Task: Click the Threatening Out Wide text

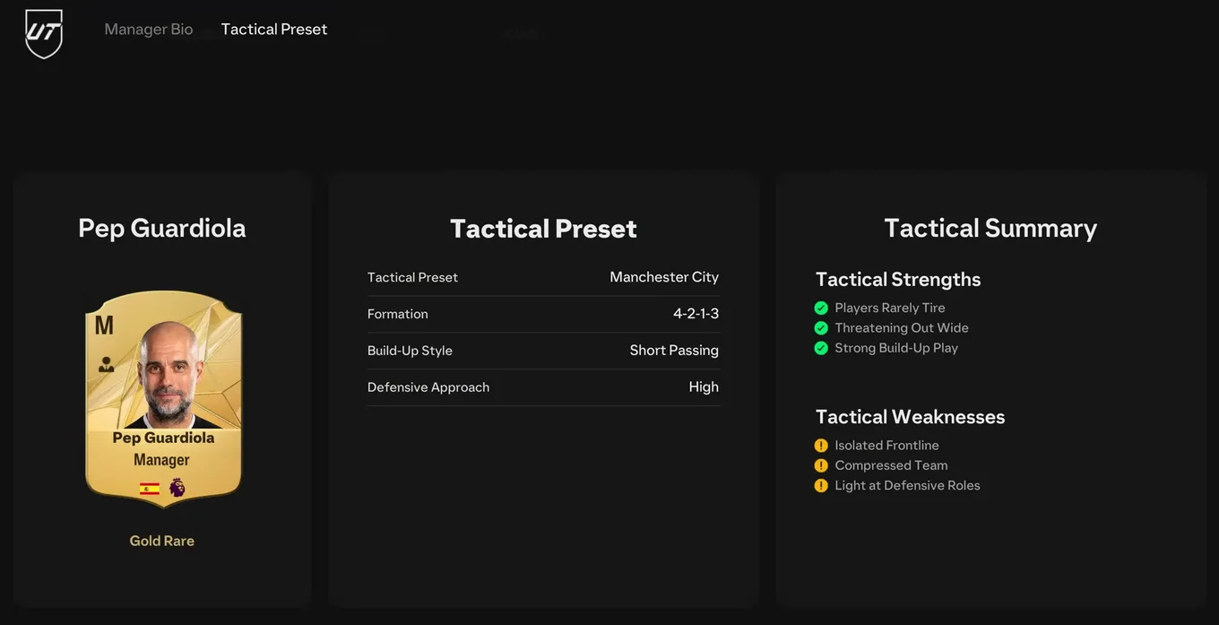Action: coord(902,328)
